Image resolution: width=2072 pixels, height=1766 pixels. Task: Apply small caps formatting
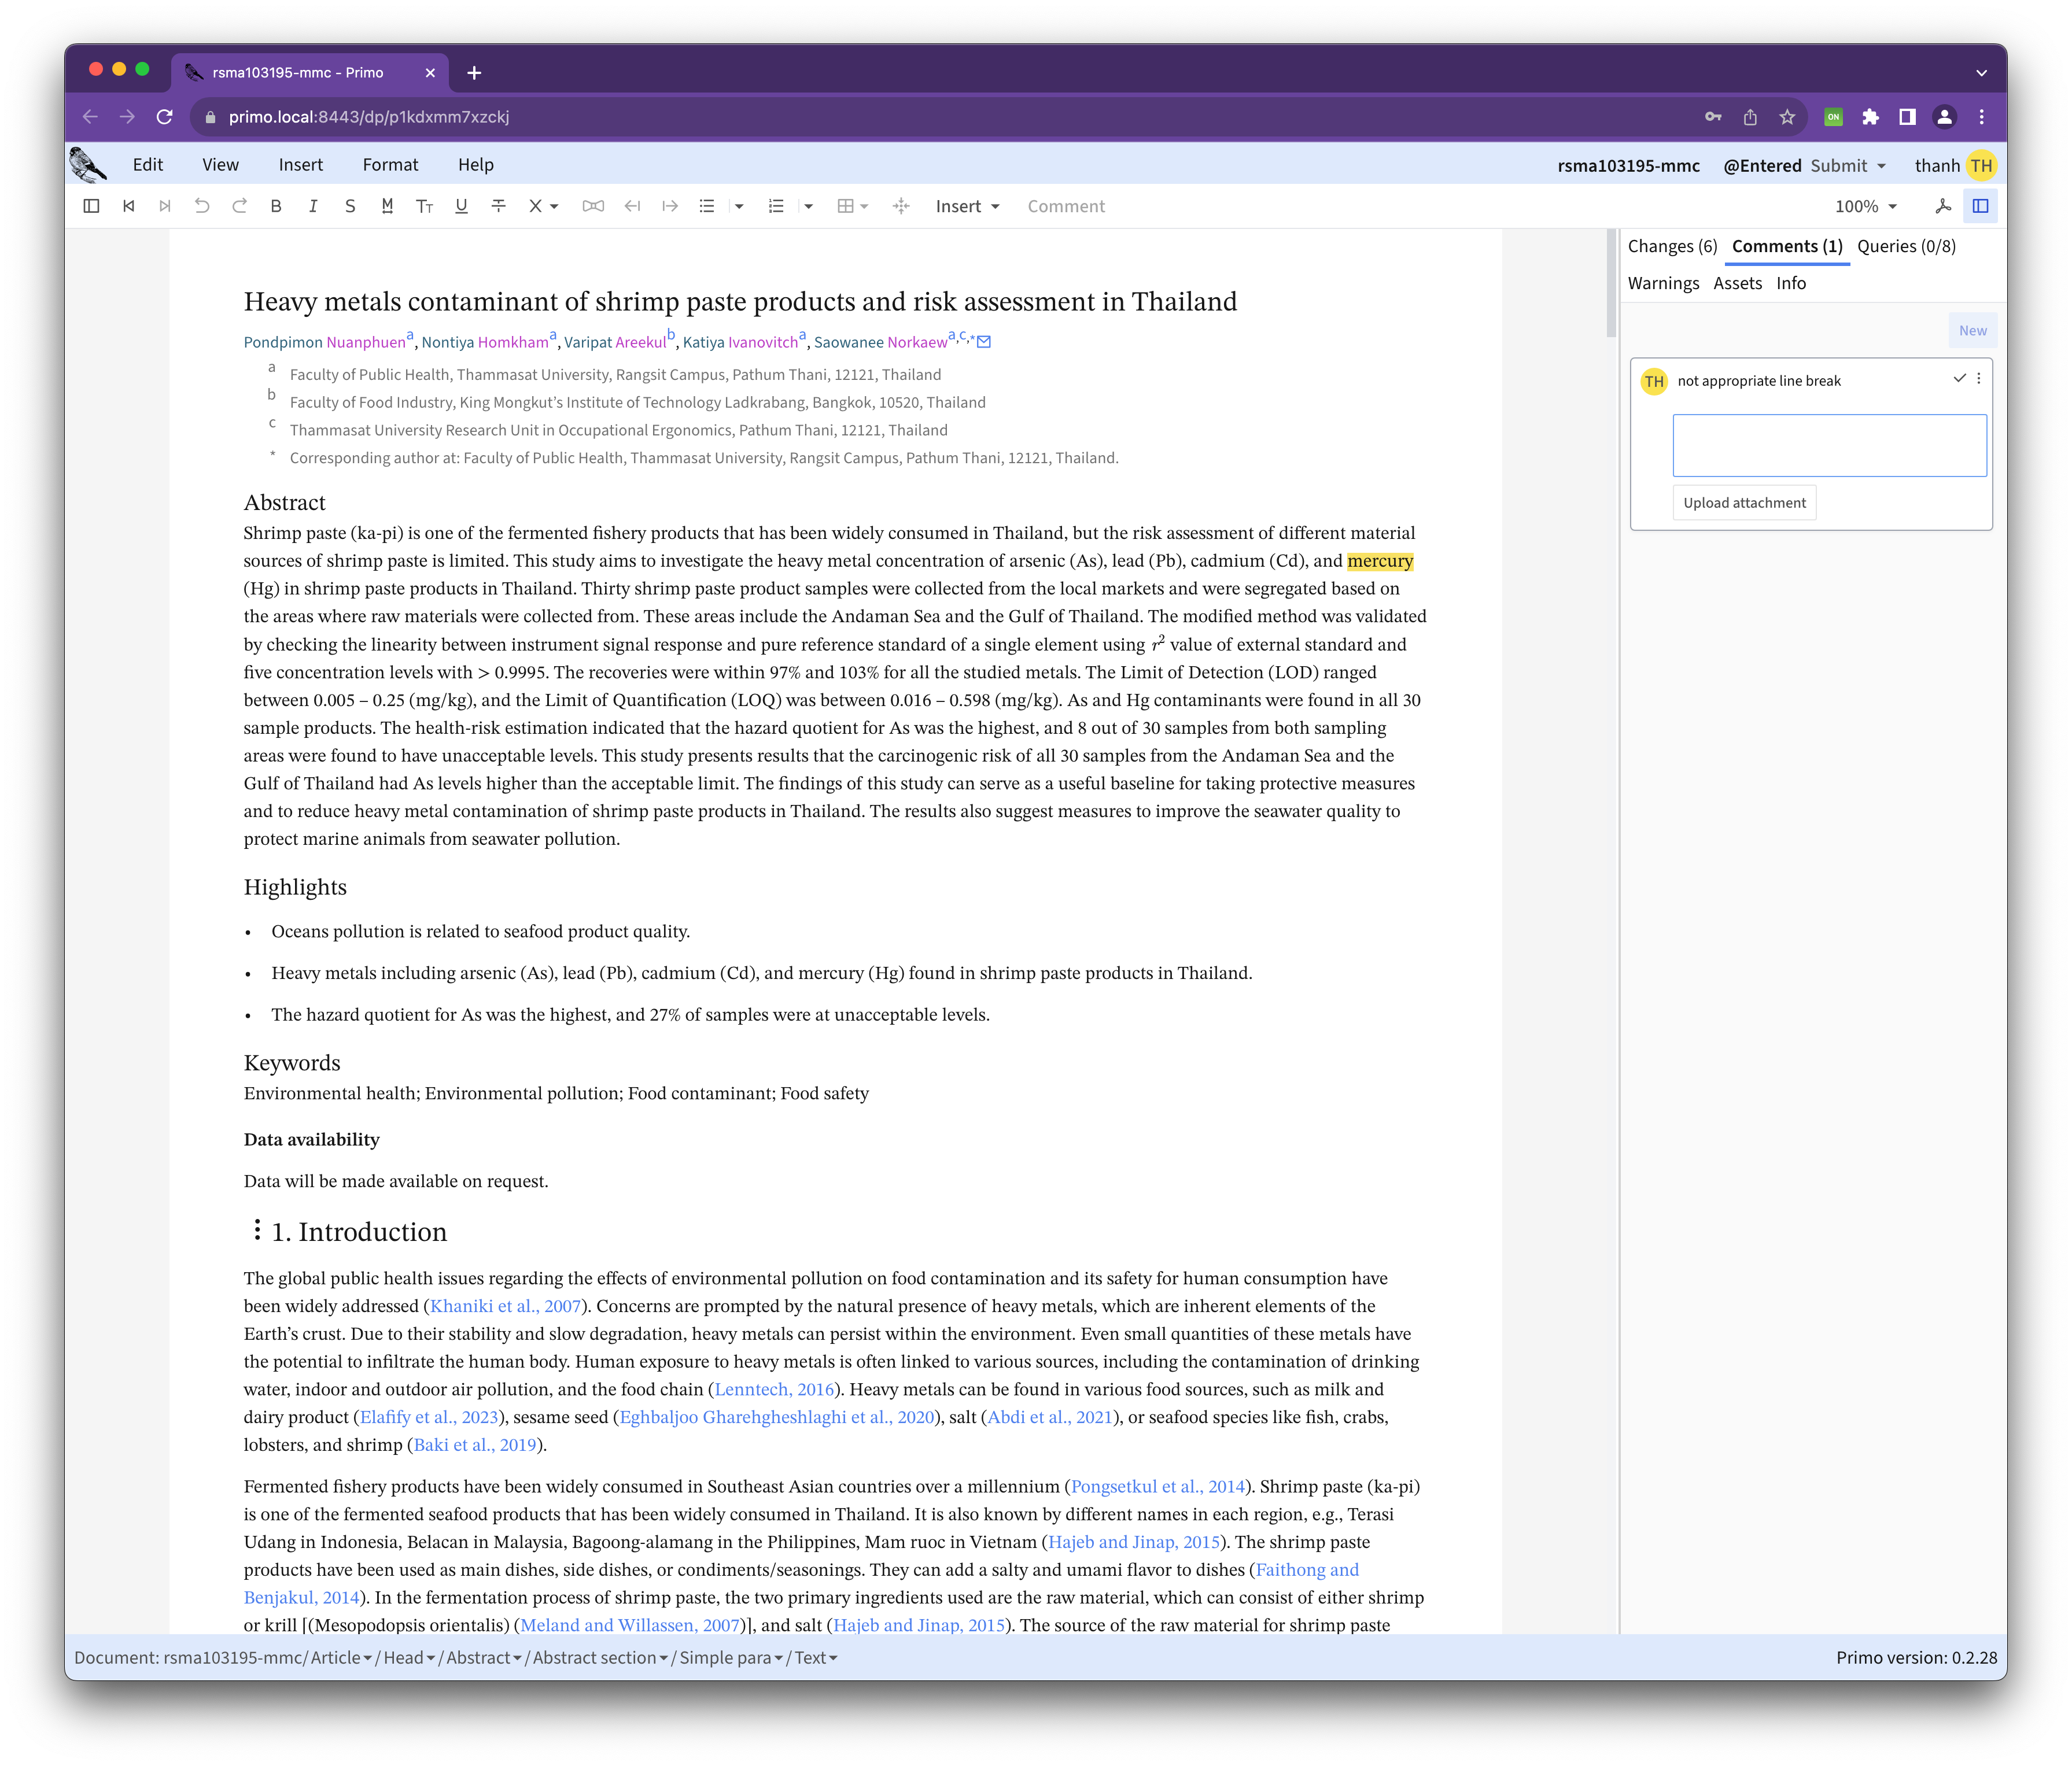424,206
